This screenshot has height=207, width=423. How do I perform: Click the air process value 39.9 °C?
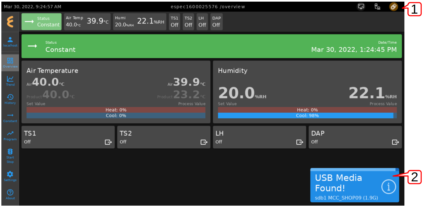pyautogui.click(x=187, y=82)
